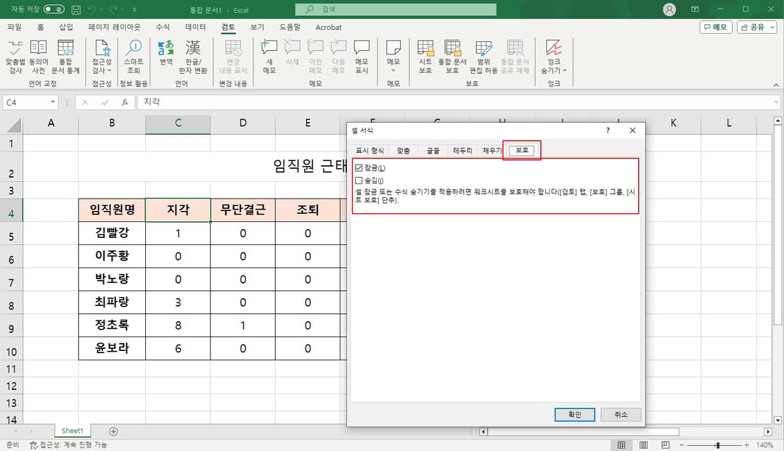This screenshot has height=451, width=784.
Task: Collapse the ribbon with chevron
Action: pyautogui.click(x=776, y=85)
